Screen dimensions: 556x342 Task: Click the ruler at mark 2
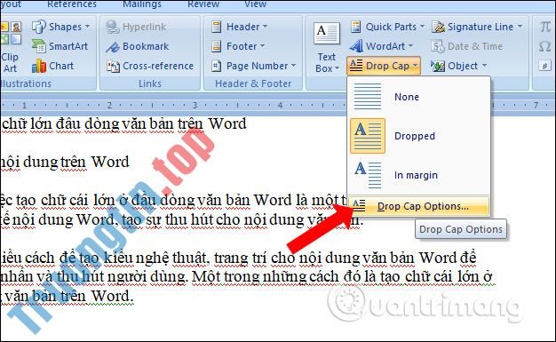click(109, 105)
